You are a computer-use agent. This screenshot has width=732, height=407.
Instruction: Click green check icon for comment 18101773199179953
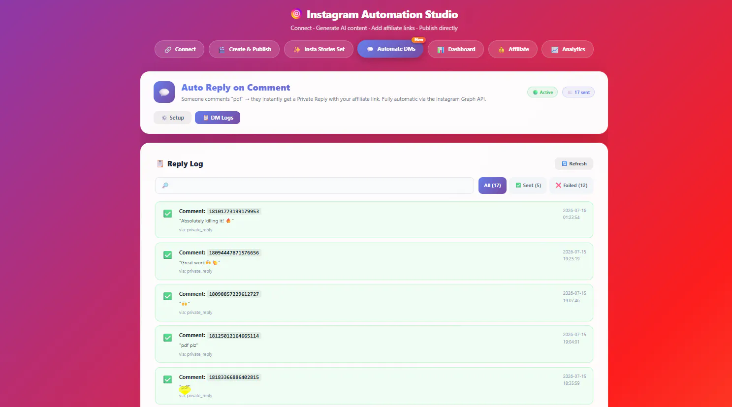(x=168, y=214)
